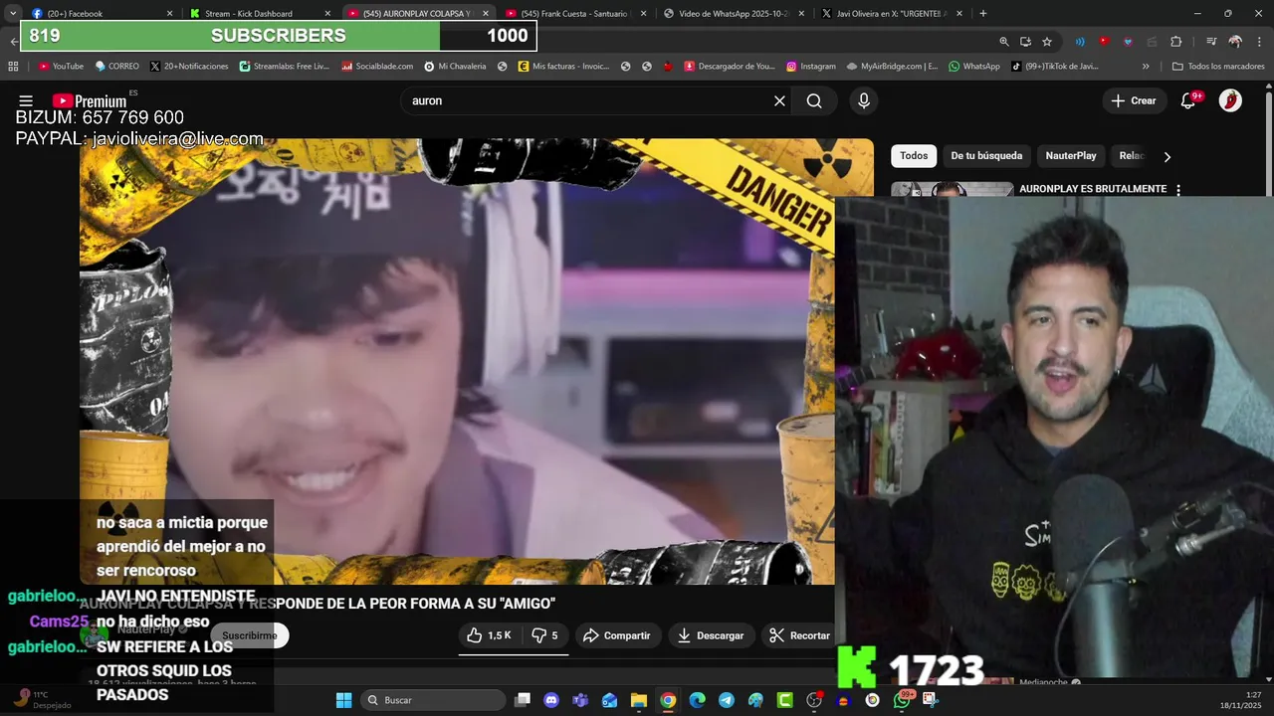1274x716 pixels.
Task: Open video three-dot options for AURONPLAY ES BRUTALMENTE
Action: (1178, 189)
